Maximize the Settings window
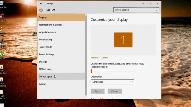Viewport: 191px width, 107px height. [150, 4]
